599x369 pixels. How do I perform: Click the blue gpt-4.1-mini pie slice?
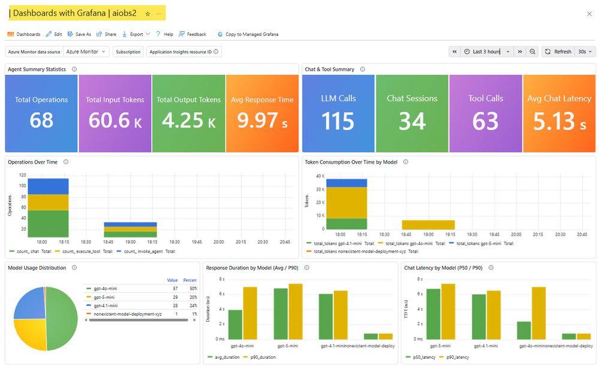tap(31, 303)
